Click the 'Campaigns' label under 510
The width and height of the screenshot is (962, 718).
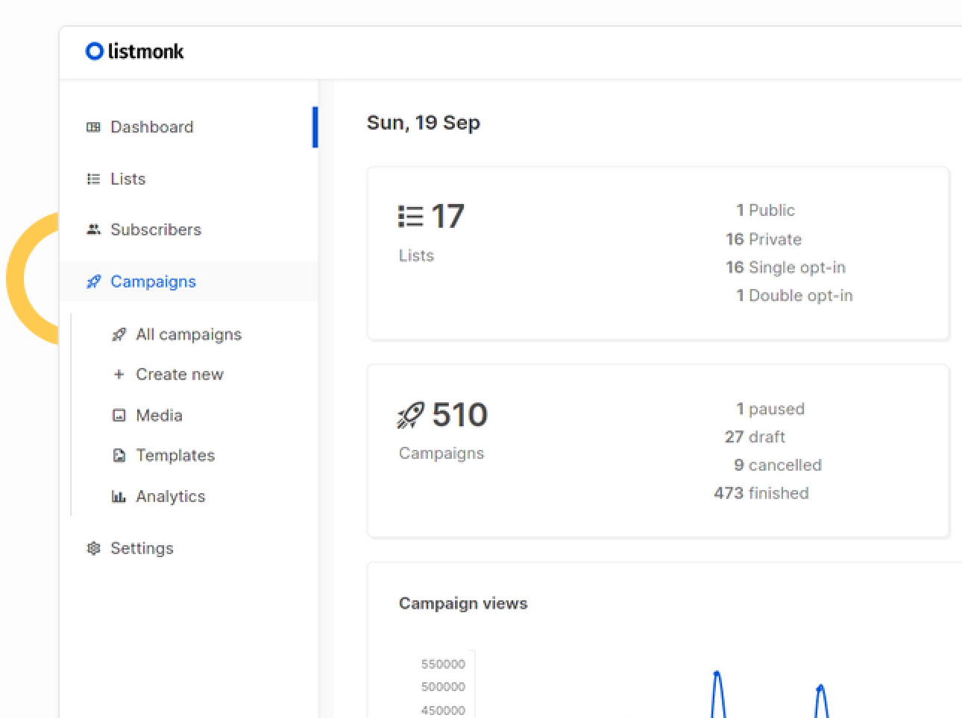[441, 454]
